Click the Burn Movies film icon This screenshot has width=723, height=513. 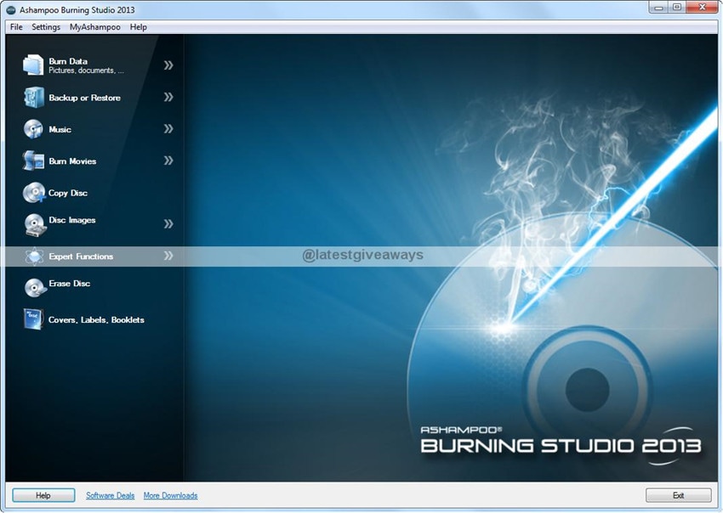pos(33,161)
